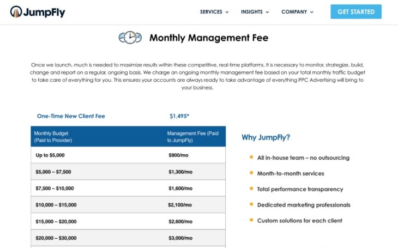Open the Services menu

[211, 11]
